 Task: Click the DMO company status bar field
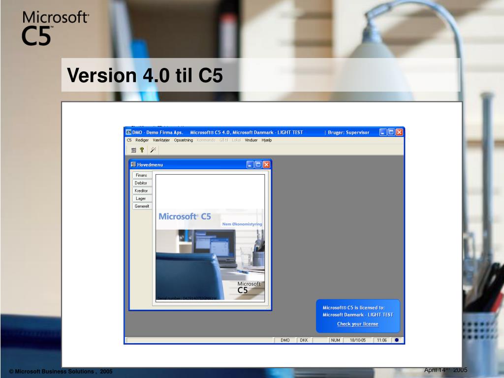pos(285,340)
